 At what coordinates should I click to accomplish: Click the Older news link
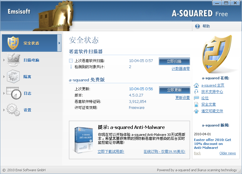coord(227,153)
